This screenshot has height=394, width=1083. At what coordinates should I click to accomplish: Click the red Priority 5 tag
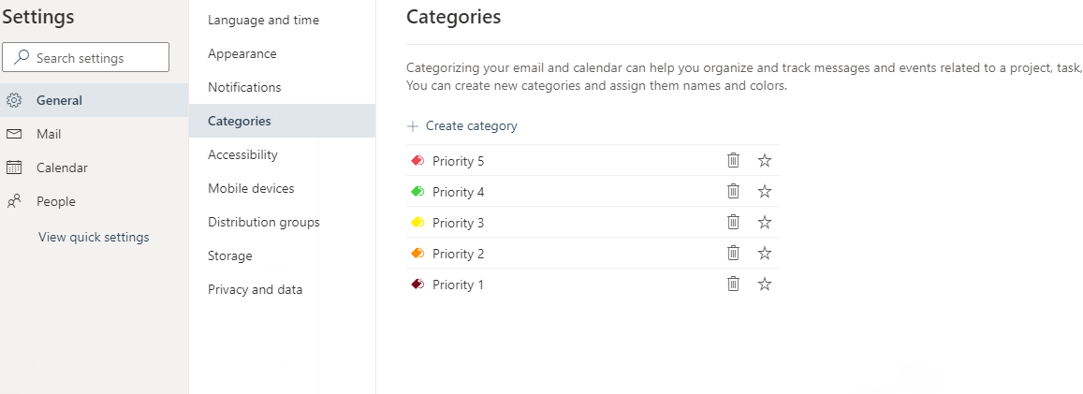[x=417, y=161]
